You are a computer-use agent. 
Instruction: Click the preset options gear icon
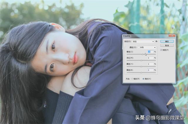157,41
